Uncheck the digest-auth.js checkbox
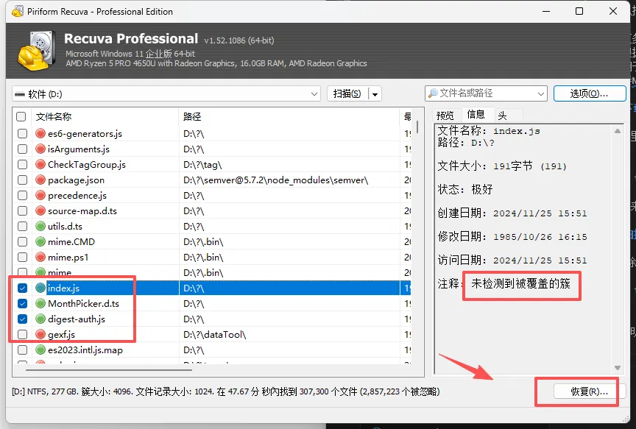The image size is (636, 429). (22, 319)
